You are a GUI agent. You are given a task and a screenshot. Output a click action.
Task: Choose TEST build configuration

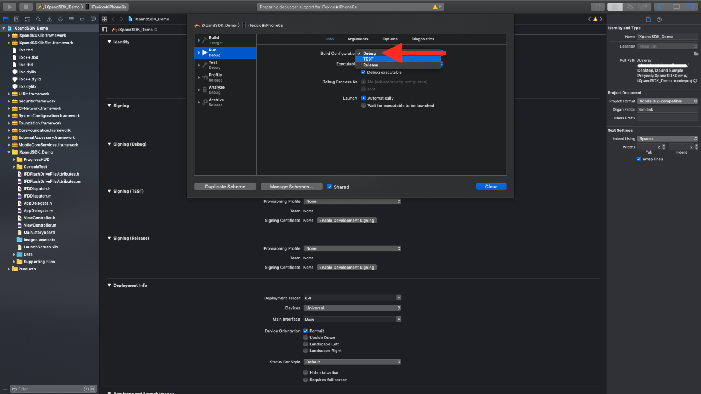point(398,59)
